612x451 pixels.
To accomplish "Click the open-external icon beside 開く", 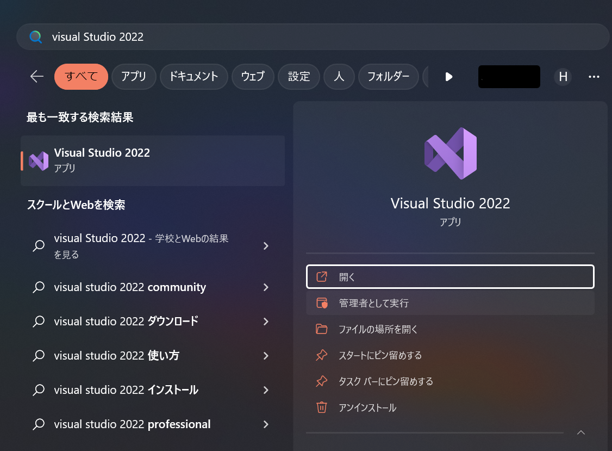I will [x=322, y=277].
